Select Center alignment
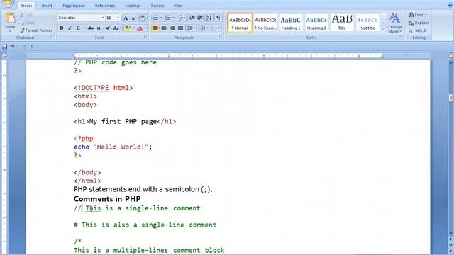 click(x=164, y=28)
